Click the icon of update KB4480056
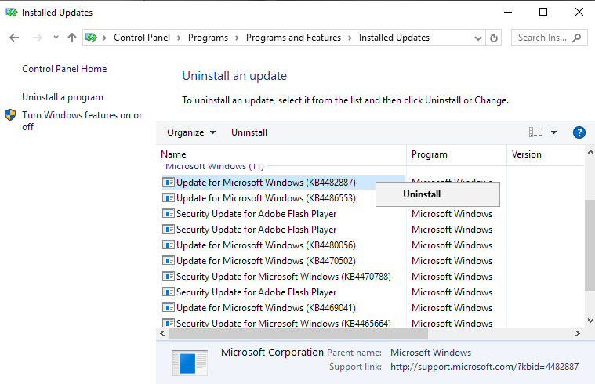The width and height of the screenshot is (595, 384). [x=168, y=245]
